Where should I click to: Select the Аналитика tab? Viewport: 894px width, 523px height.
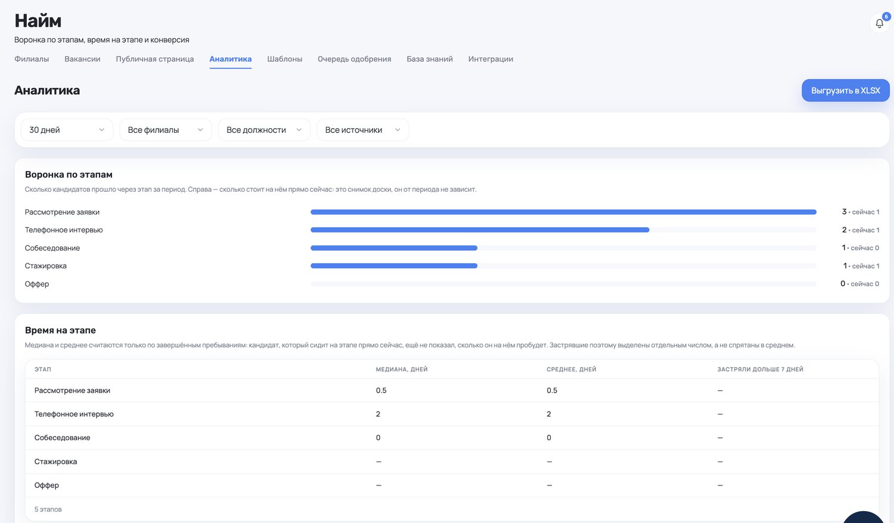(231, 59)
